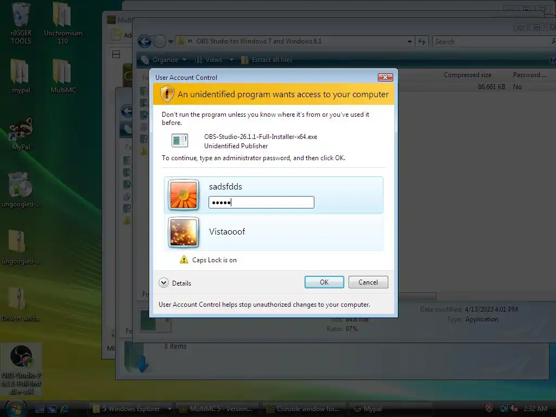Click the Explorer refresh button
The image size is (556, 417).
tap(421, 41)
